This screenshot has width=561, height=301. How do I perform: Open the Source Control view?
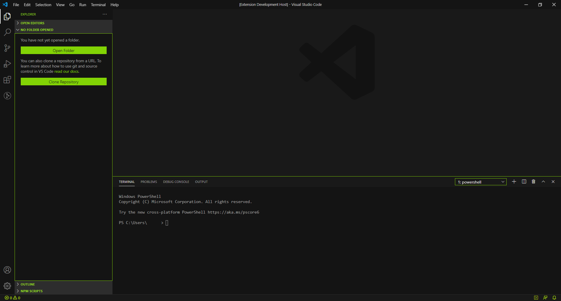(x=7, y=48)
